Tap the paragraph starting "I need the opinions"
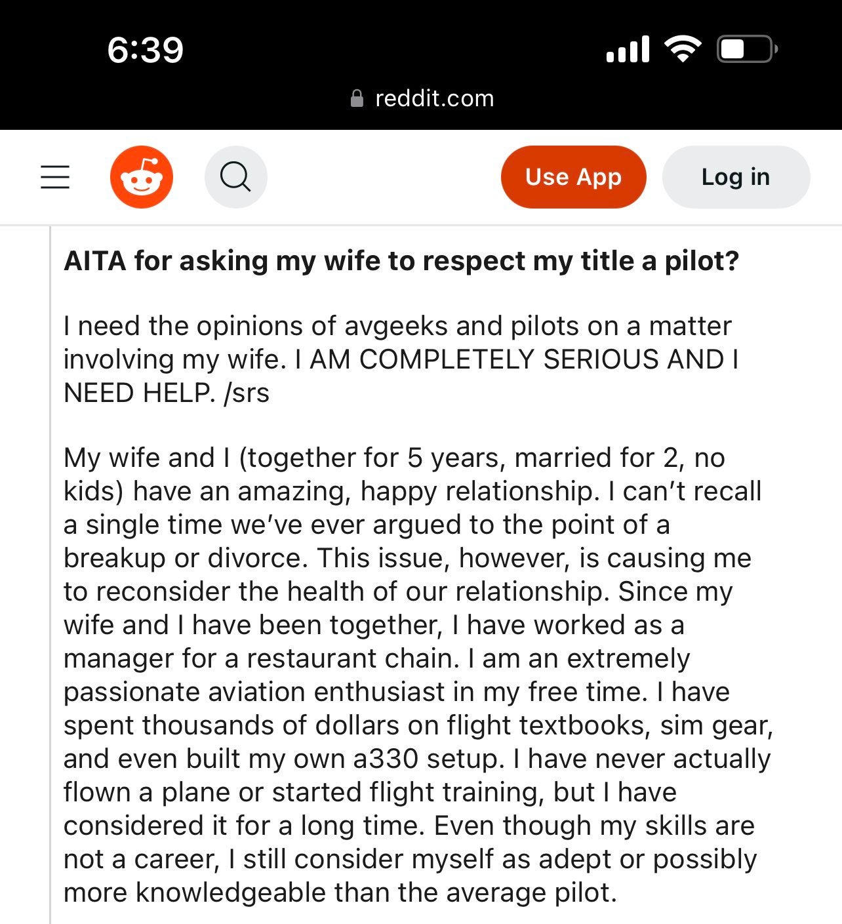Image resolution: width=842 pixels, height=924 pixels. pyautogui.click(x=400, y=359)
